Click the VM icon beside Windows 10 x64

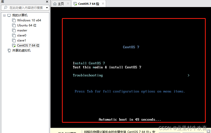[x=14, y=20]
